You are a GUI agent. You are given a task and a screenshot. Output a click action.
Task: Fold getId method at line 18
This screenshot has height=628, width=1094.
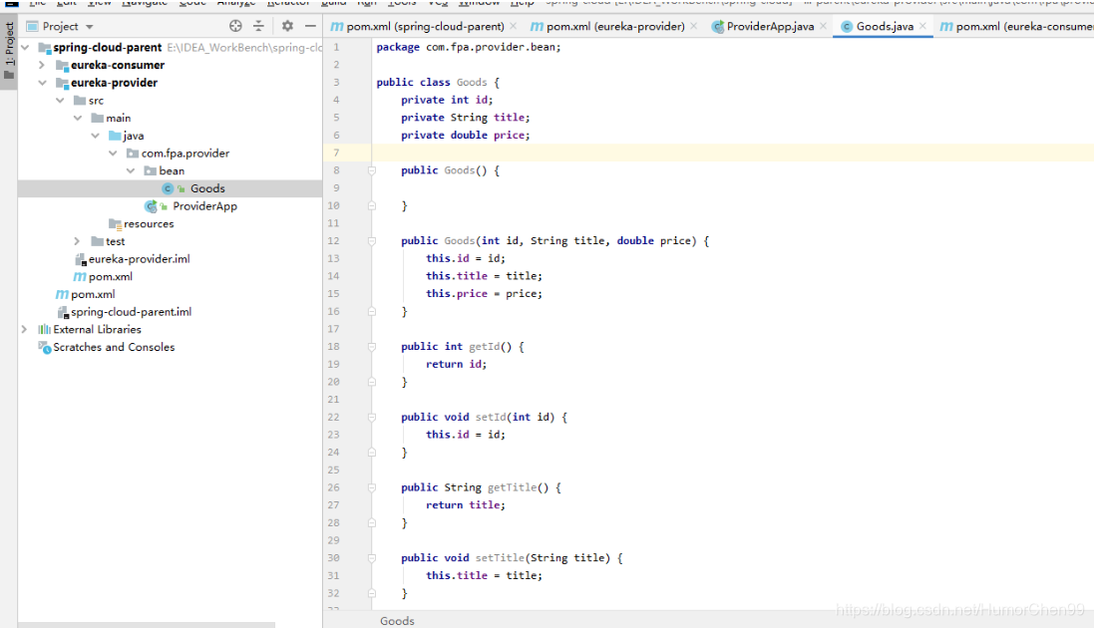pos(372,347)
